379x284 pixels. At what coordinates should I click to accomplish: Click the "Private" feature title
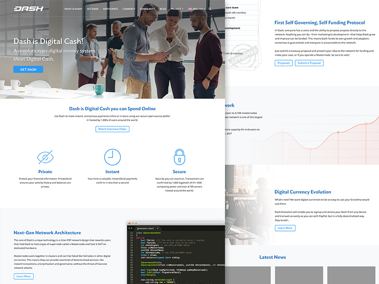pyautogui.click(x=45, y=172)
